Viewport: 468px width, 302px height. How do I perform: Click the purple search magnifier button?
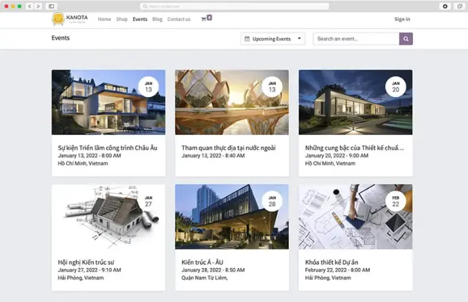(406, 39)
